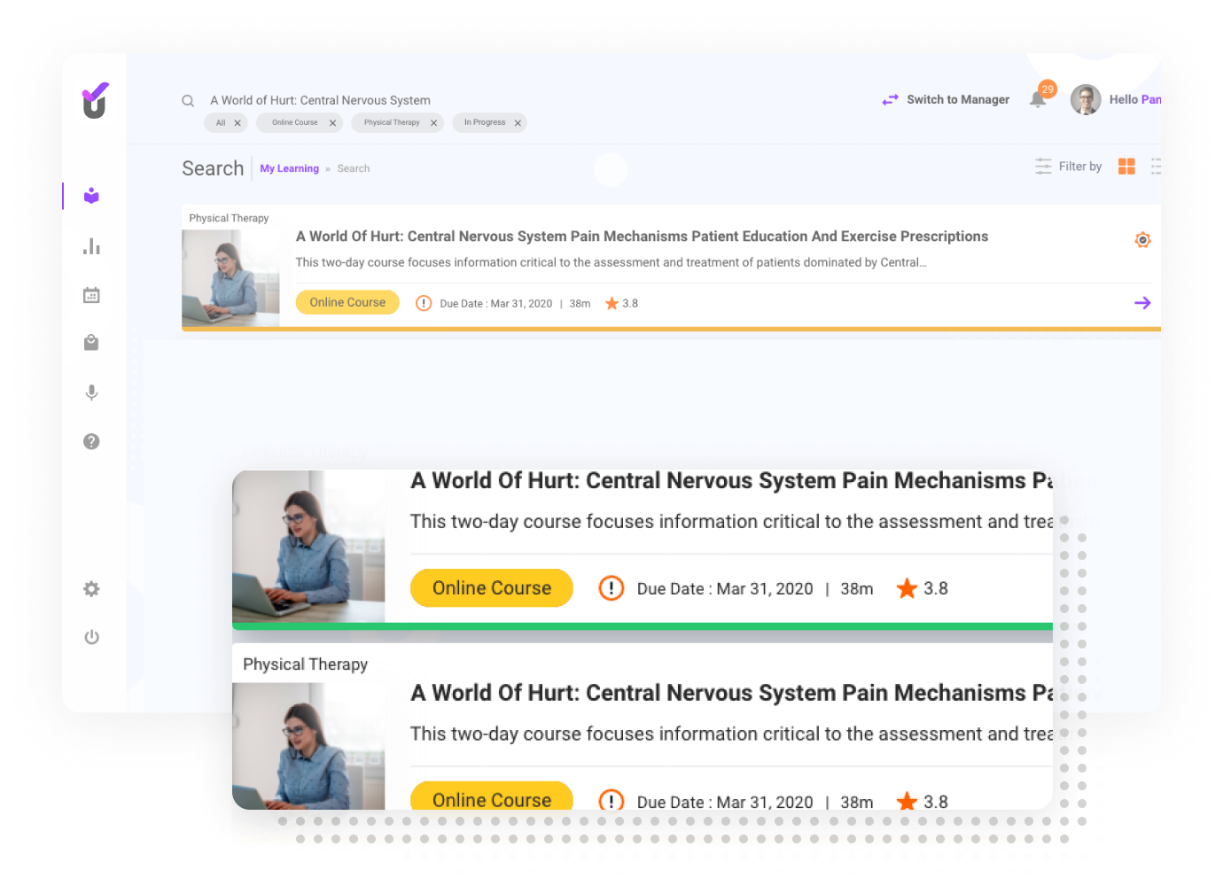Screen dimensions: 1223x893
Task: Click the microphone icon in sidebar
Action: coord(91,392)
